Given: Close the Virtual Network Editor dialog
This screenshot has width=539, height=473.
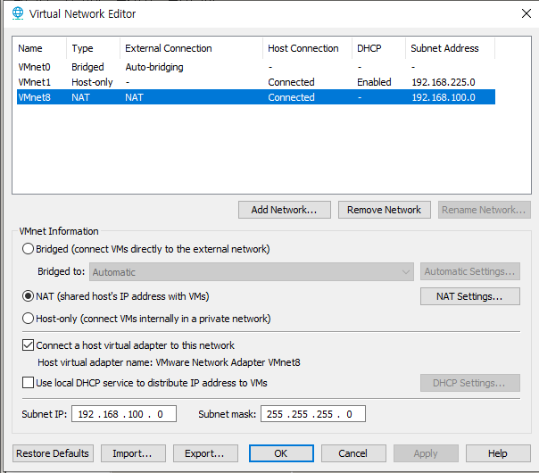Looking at the screenshot, I should pos(526,13).
